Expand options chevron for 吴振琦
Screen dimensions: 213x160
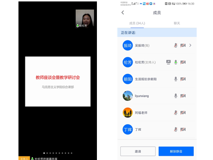[x=190, y=46]
